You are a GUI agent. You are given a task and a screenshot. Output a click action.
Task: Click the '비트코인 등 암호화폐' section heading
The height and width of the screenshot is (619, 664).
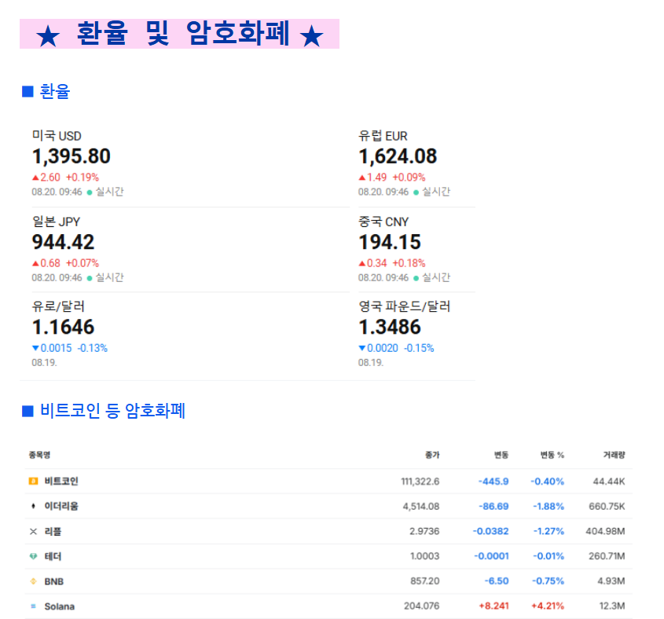click(x=112, y=410)
